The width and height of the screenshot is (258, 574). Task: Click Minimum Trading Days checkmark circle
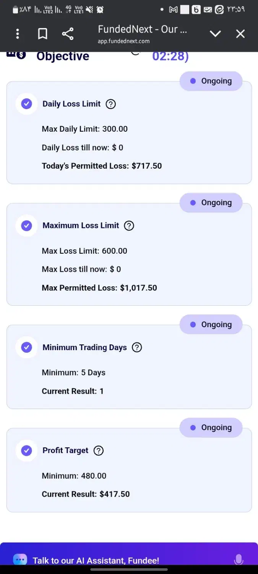(x=26, y=347)
